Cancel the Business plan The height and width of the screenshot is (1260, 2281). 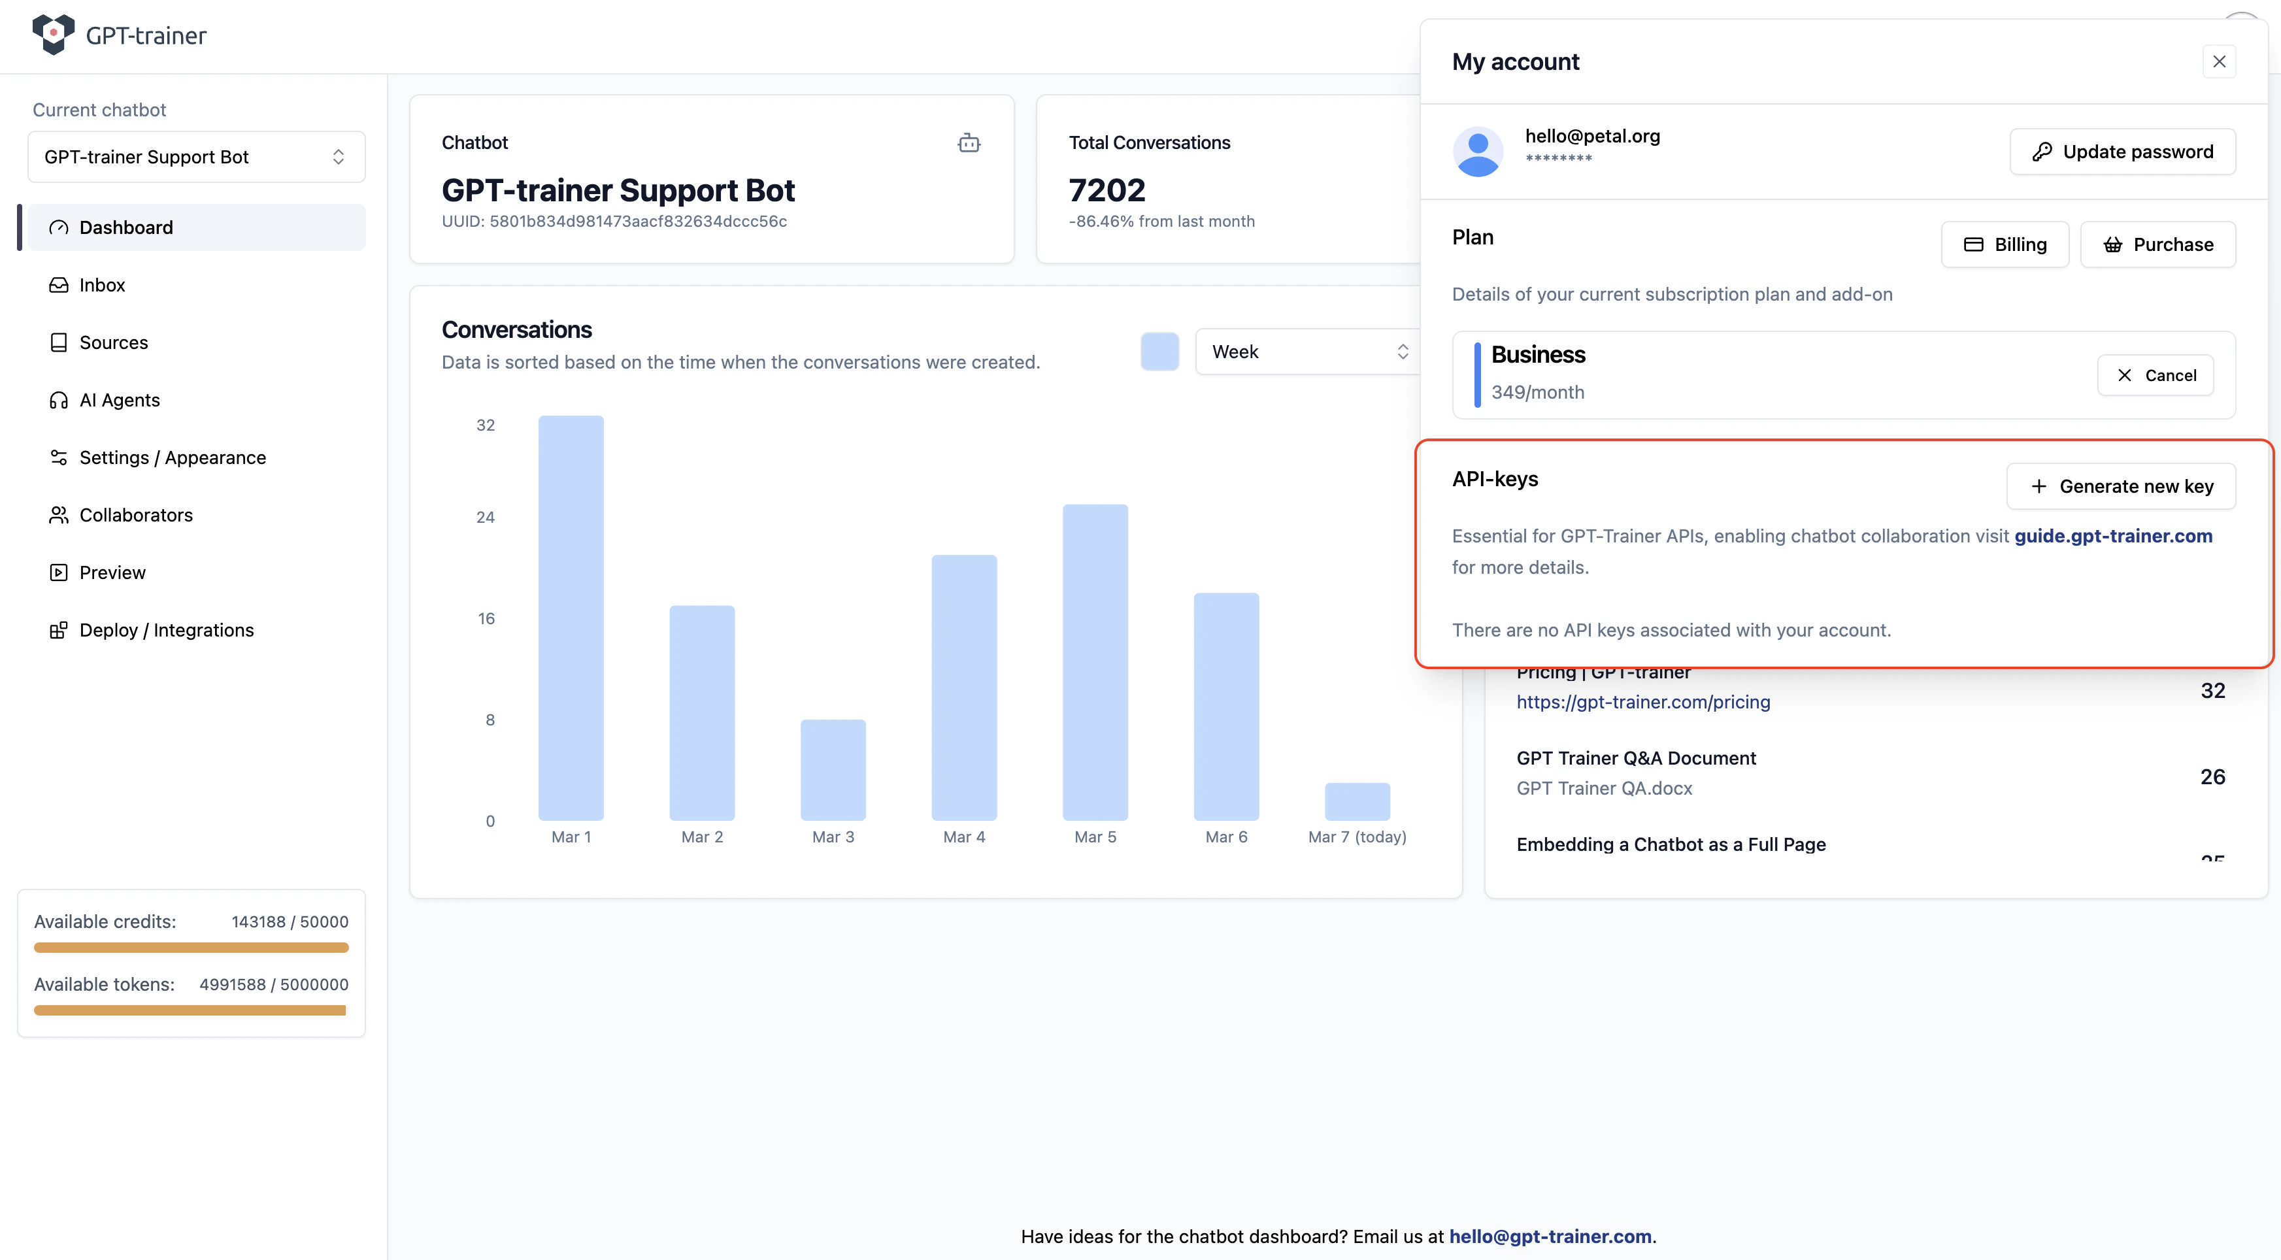click(x=2156, y=375)
